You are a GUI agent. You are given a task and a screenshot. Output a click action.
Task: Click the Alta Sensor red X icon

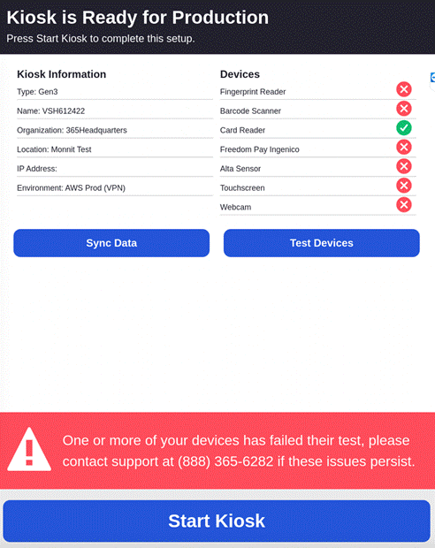403,166
